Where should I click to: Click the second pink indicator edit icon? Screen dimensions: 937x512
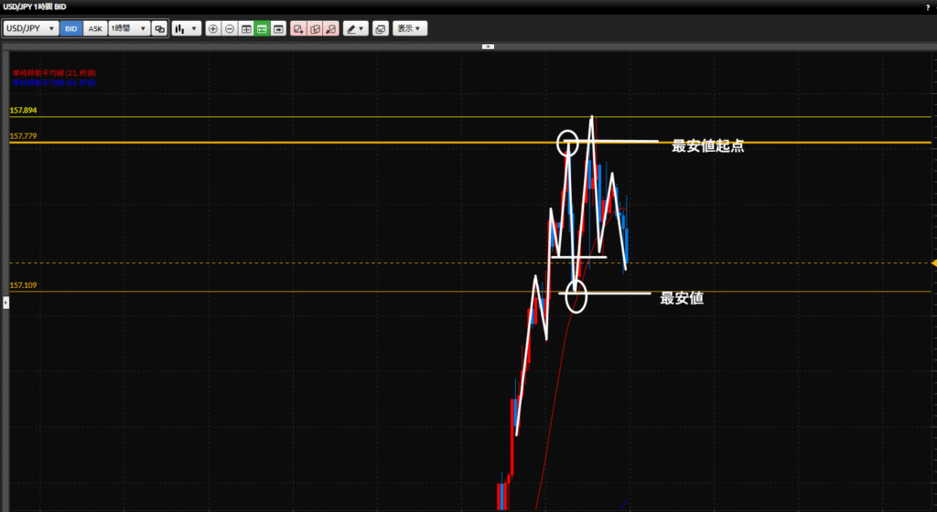[x=315, y=28]
